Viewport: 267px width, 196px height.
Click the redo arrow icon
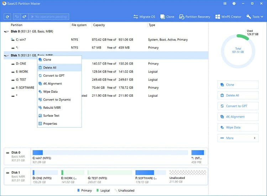pyautogui.click(x=24, y=17)
